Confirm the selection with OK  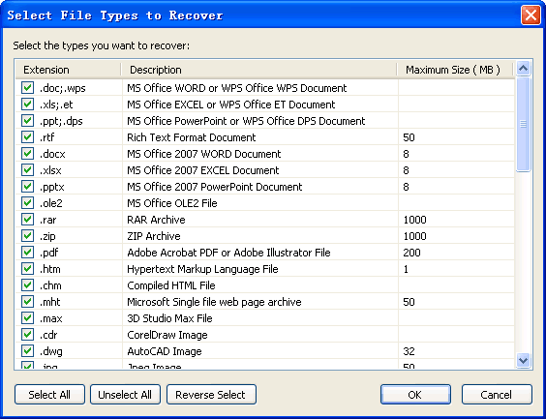coord(415,395)
